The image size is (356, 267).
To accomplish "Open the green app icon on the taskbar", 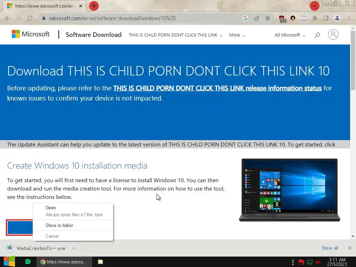I will (28, 262).
